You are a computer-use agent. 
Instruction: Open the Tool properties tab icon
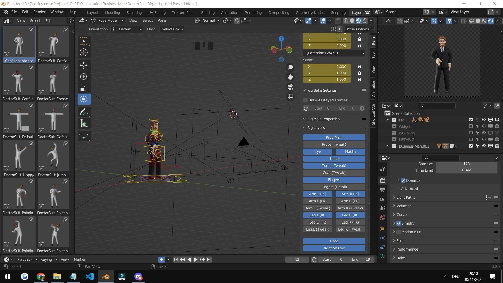tap(383, 169)
